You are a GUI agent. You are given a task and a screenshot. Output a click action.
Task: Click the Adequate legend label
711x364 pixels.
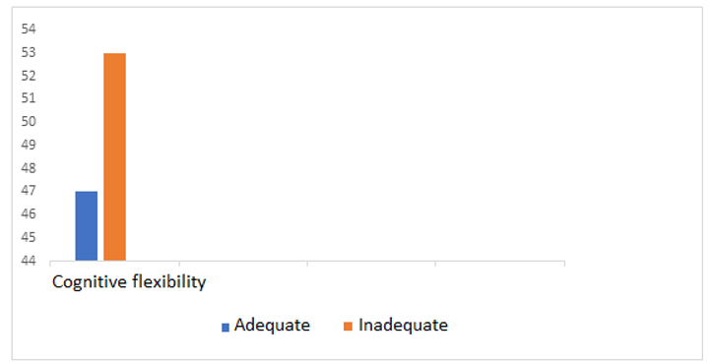[x=272, y=325]
